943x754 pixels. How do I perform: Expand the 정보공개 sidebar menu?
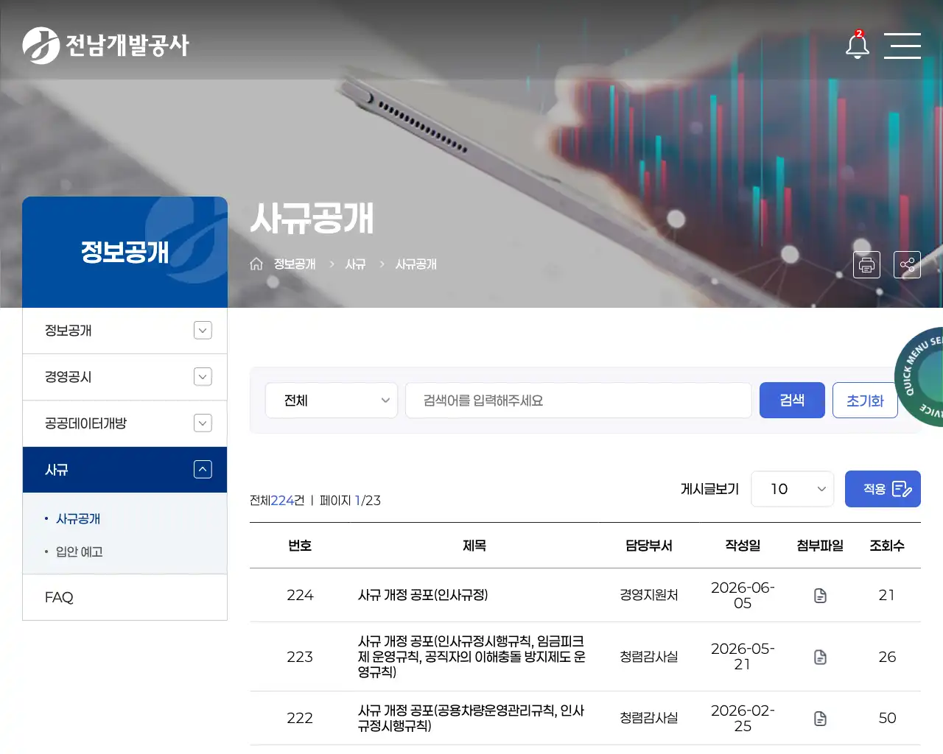203,331
